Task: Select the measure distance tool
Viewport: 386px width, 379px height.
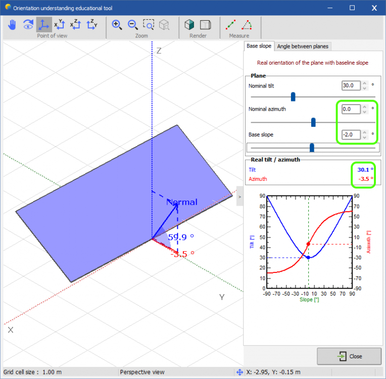Action: [x=230, y=24]
